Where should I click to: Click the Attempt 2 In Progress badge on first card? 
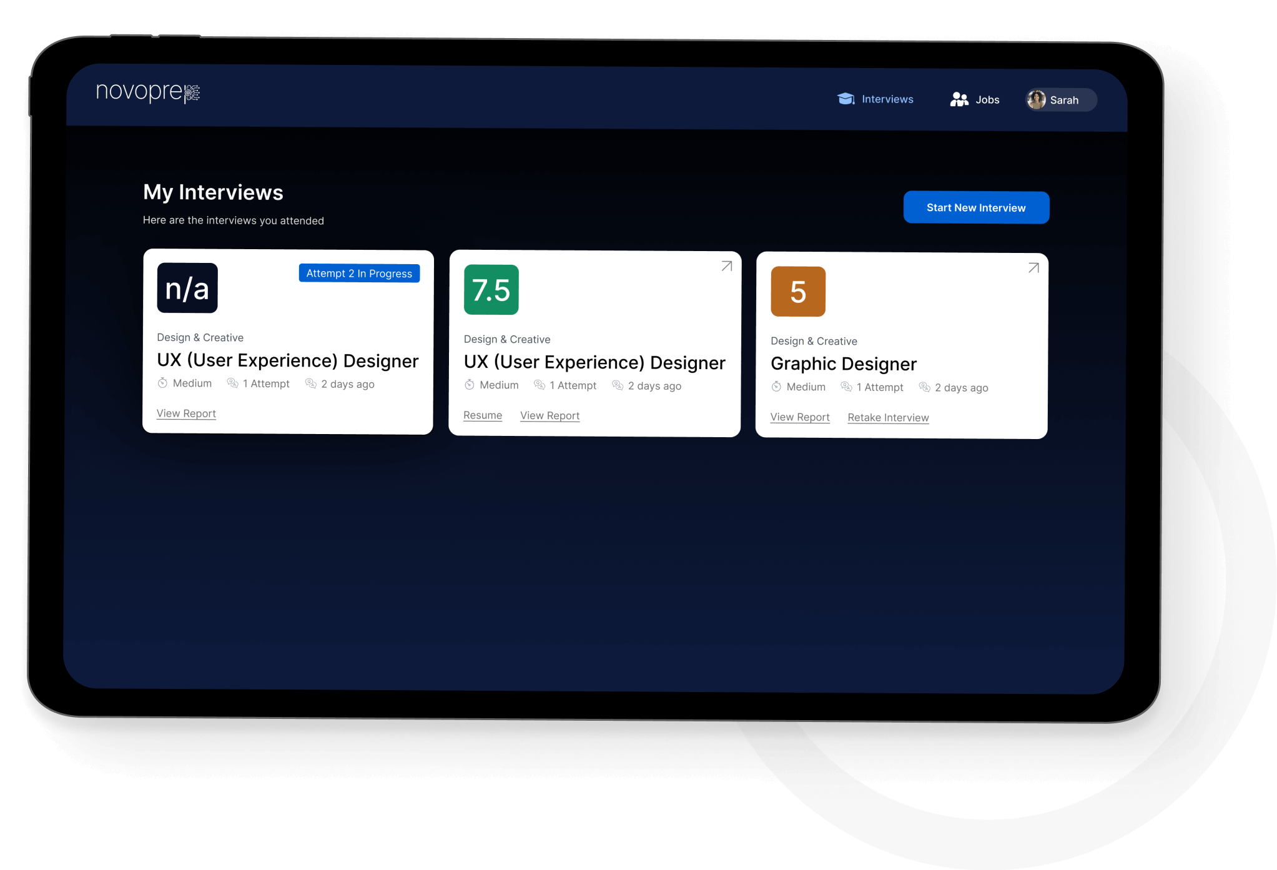pyautogui.click(x=359, y=273)
